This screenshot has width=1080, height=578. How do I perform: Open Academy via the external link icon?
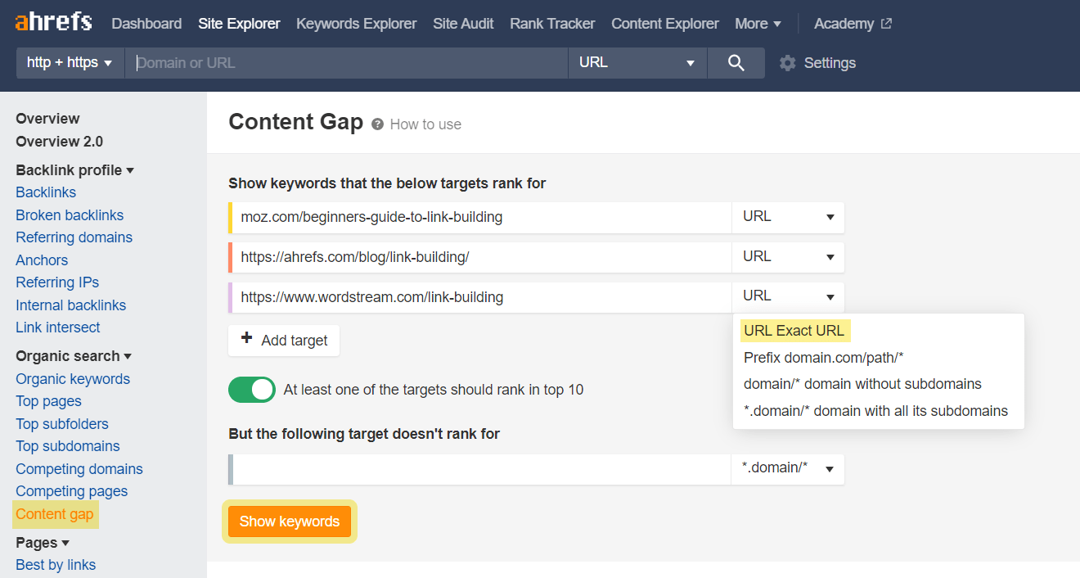[886, 23]
